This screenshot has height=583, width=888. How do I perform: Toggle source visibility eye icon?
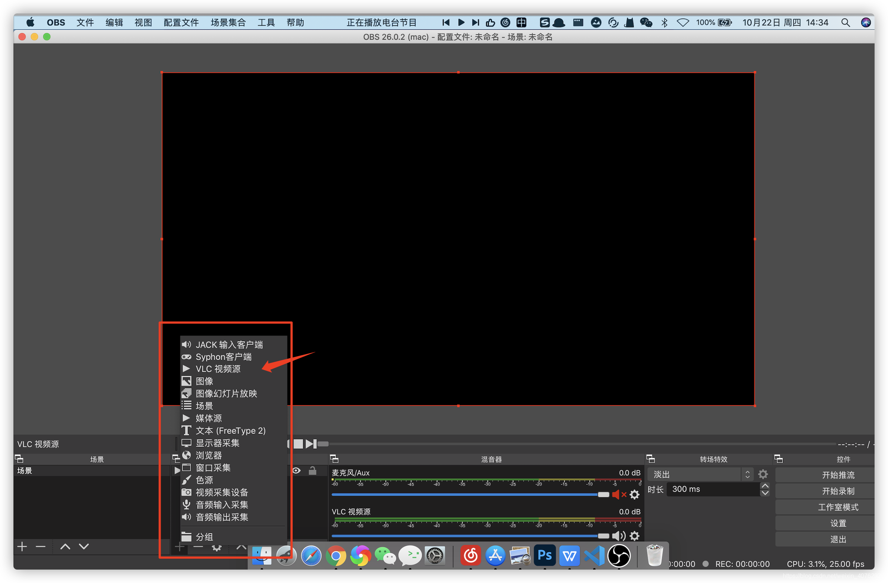pos(296,470)
